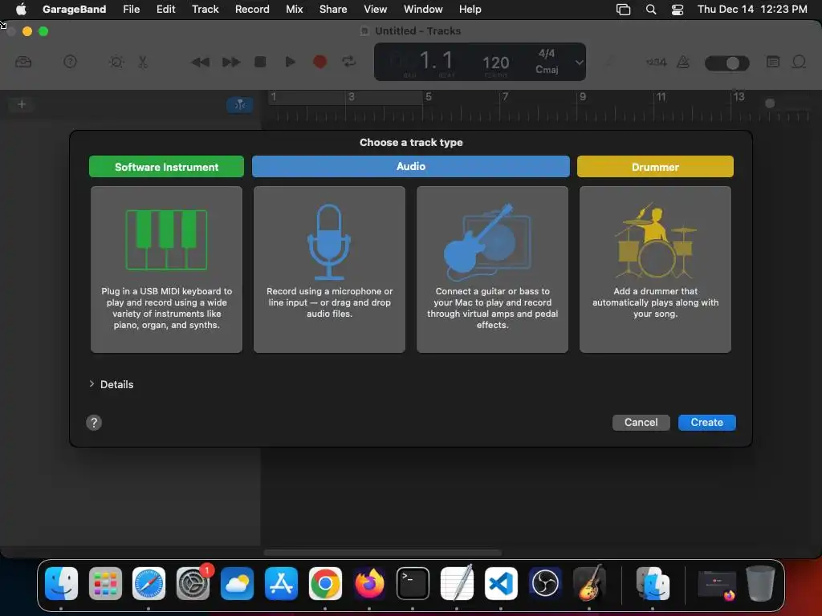Click the Stop transport button
This screenshot has height=616, width=822.
coord(260,63)
